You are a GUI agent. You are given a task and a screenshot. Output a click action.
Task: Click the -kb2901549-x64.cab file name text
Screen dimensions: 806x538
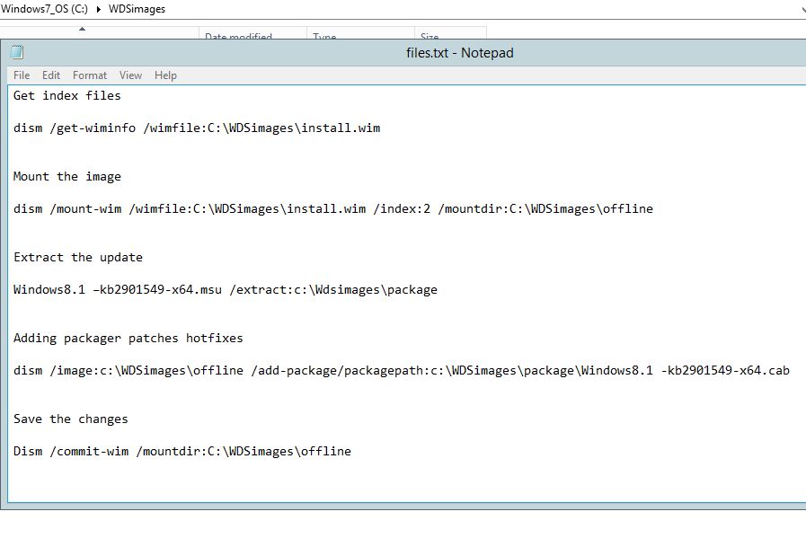click(725, 370)
